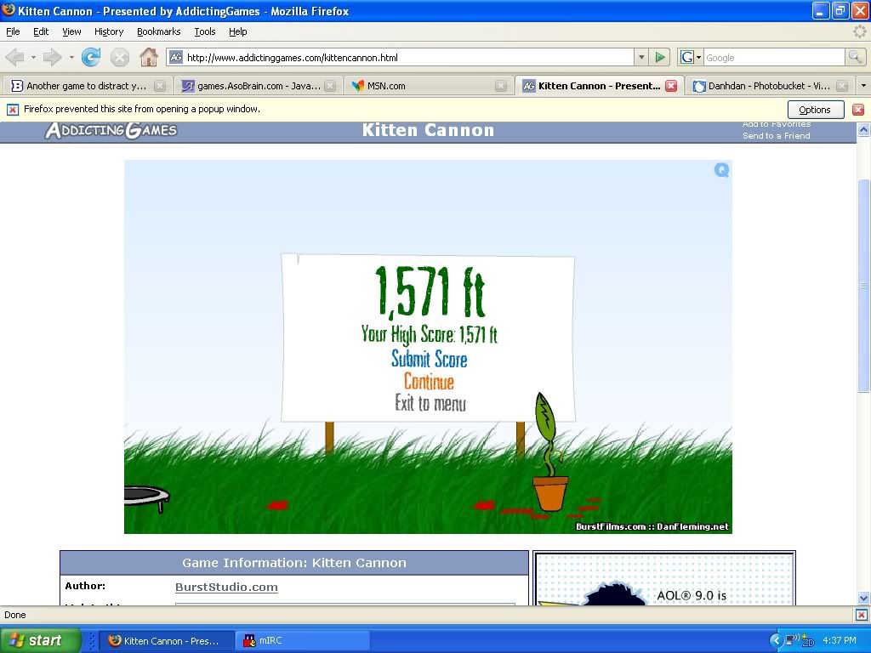Viewport: 871px width, 653px height.
Task: Switch to Danhdan - Photobucket tab
Action: 769,86
